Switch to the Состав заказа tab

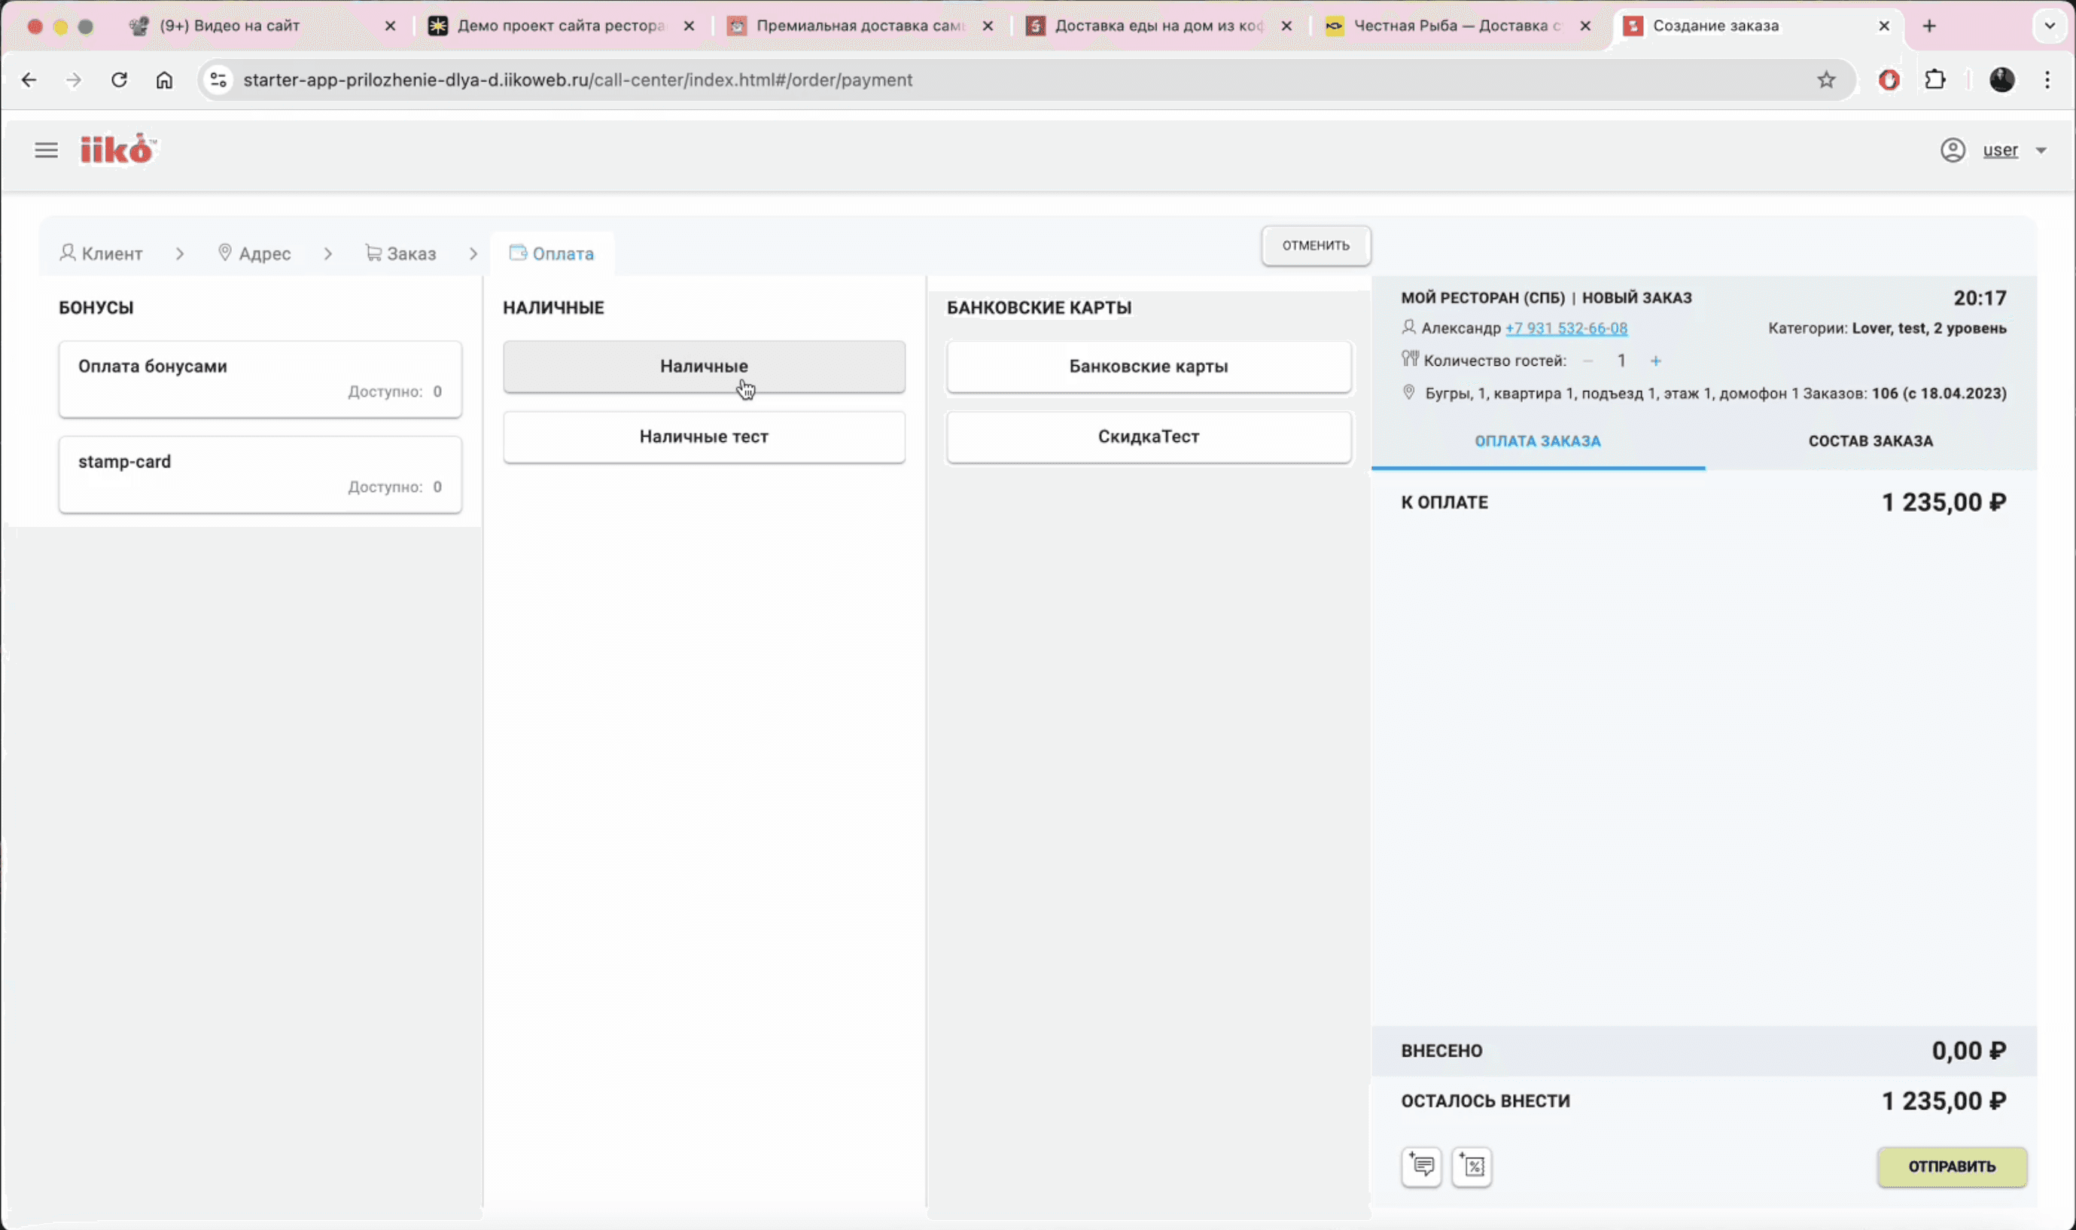(1871, 441)
